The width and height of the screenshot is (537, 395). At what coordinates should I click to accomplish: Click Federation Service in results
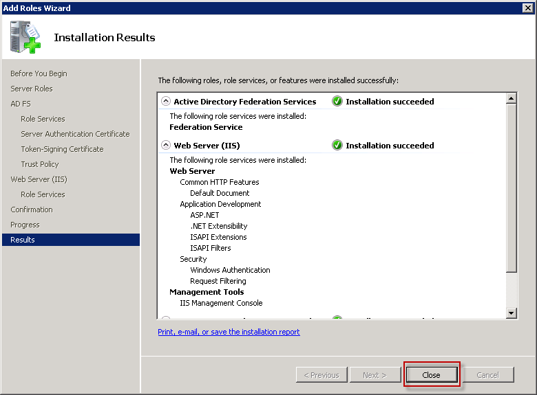coord(206,127)
